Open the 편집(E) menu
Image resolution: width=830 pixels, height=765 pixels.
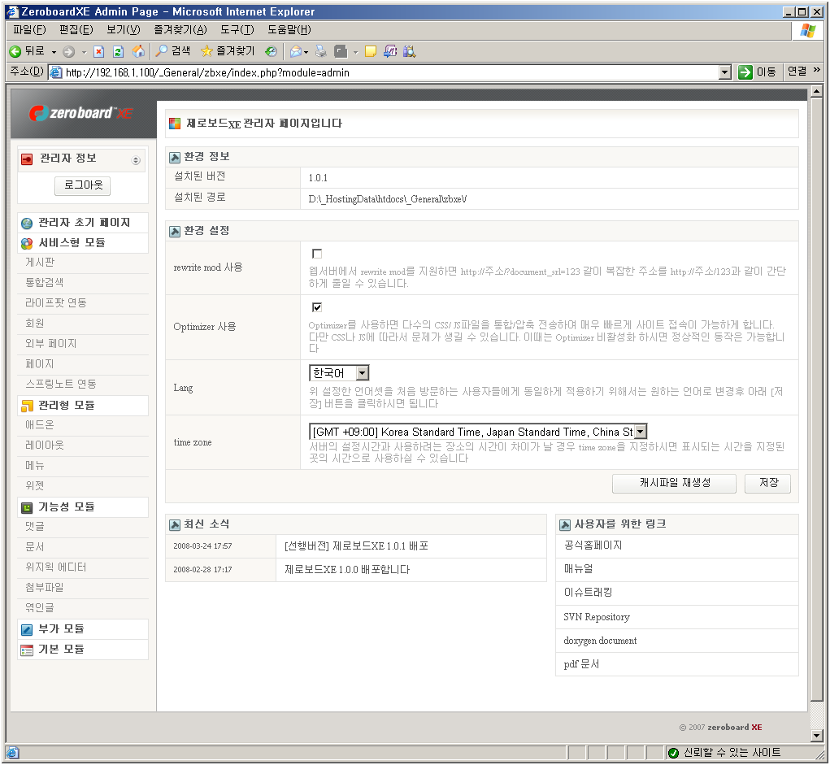click(76, 29)
